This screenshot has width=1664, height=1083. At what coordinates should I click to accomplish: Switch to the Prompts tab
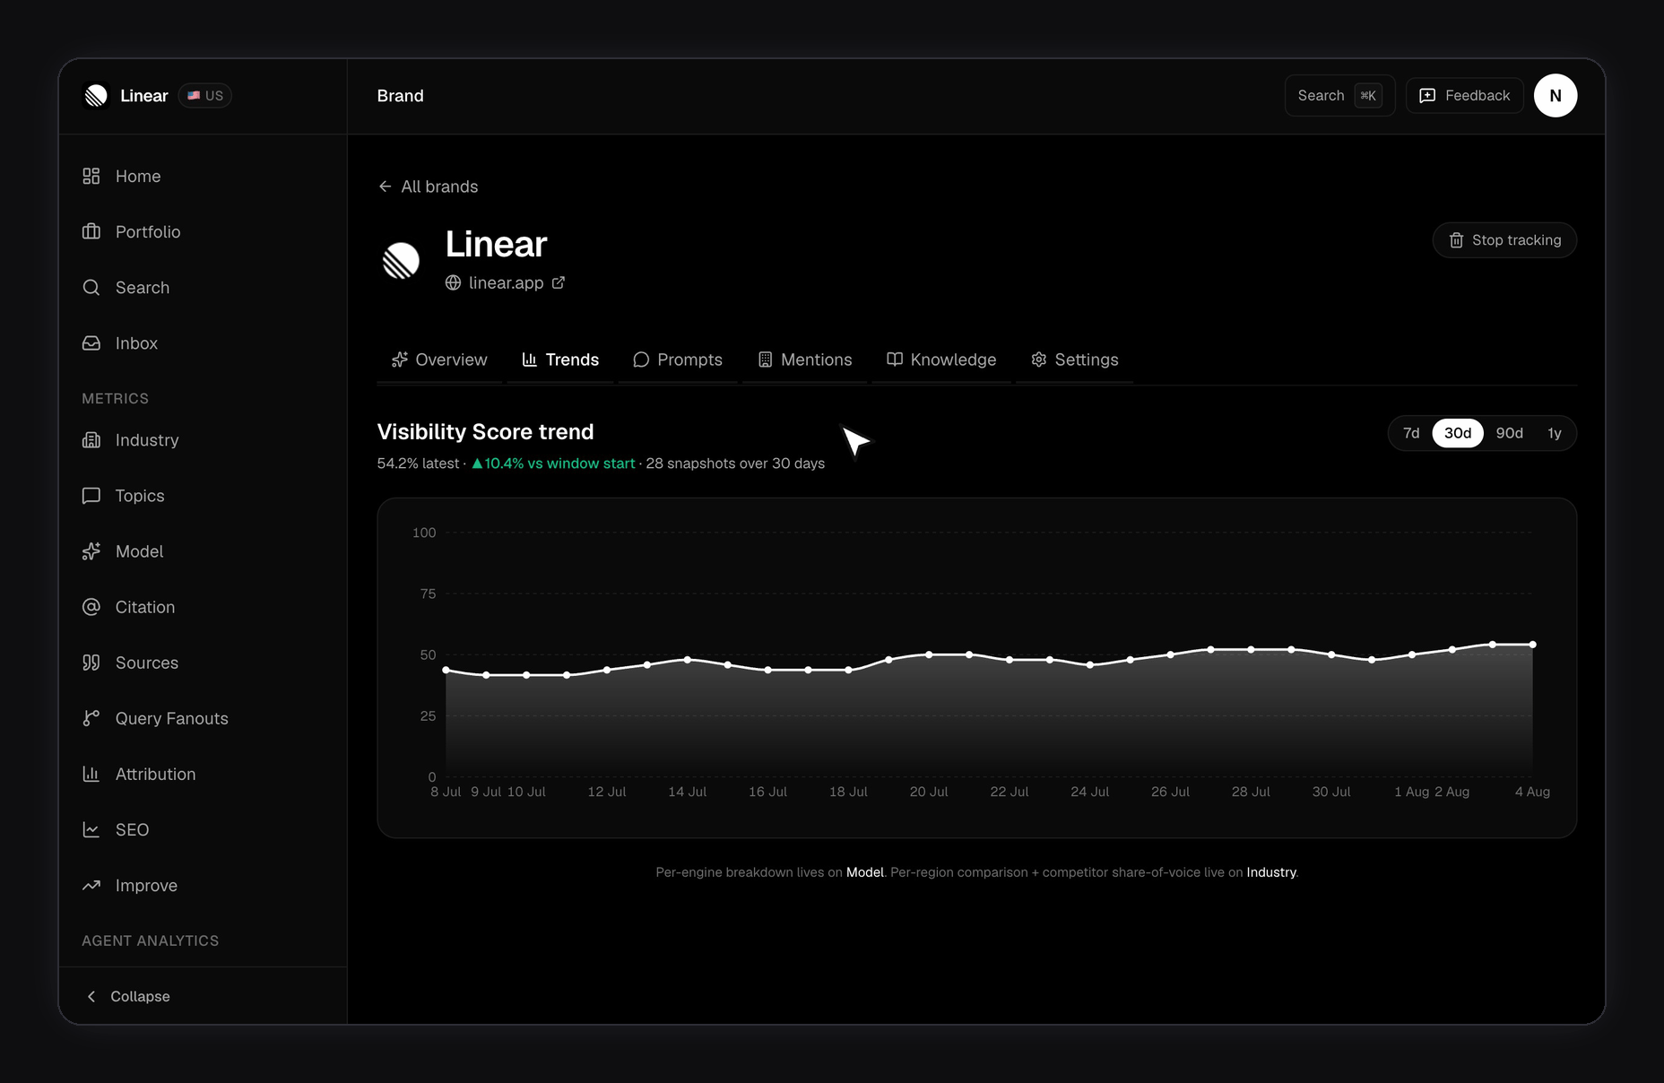click(678, 360)
